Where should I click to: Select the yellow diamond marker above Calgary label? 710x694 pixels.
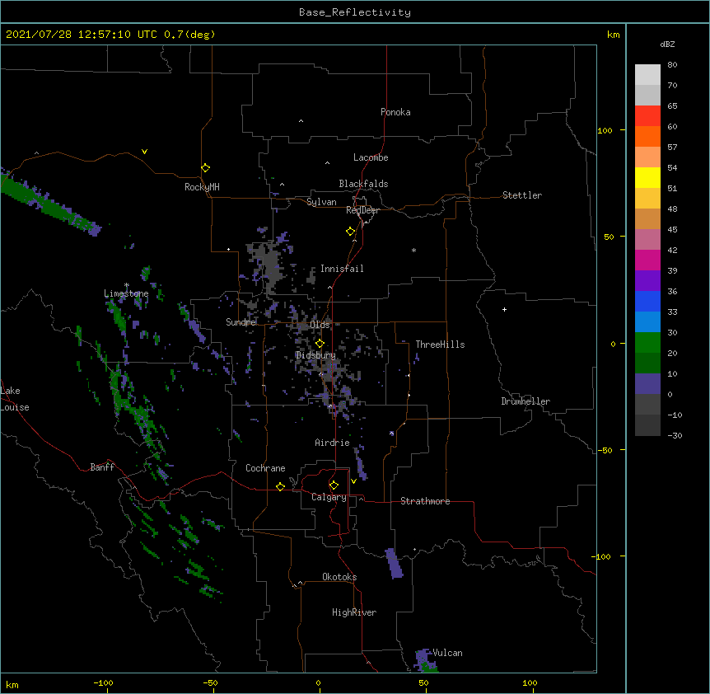click(x=334, y=485)
